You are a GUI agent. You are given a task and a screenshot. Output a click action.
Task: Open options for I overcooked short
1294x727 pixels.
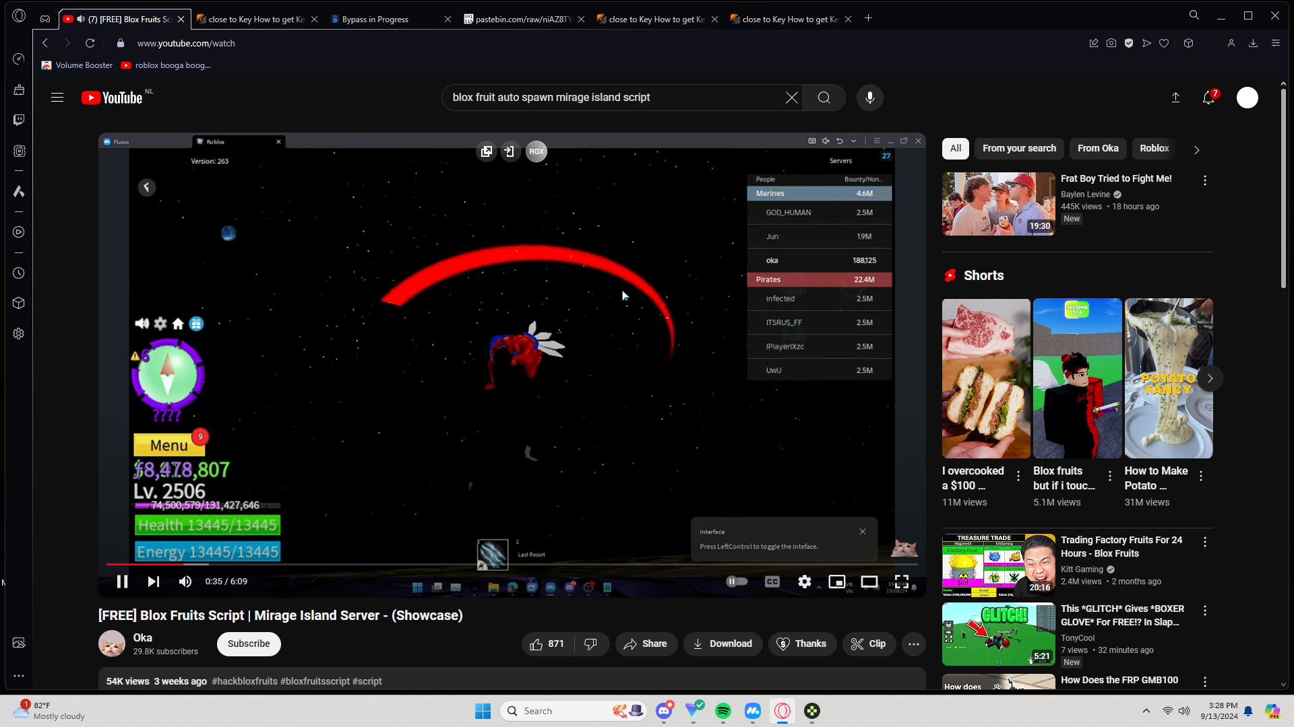(x=1018, y=475)
